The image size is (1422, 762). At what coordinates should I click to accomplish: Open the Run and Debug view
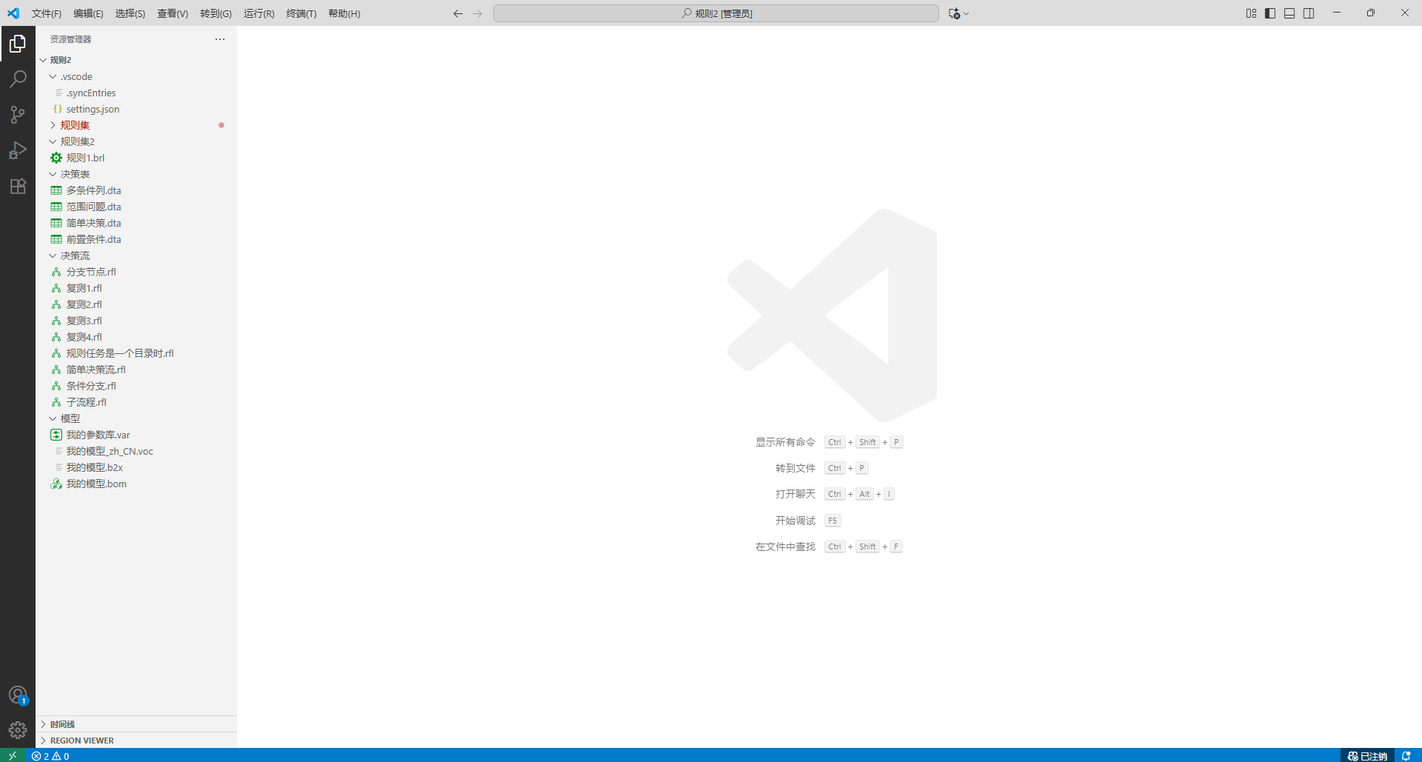18,150
